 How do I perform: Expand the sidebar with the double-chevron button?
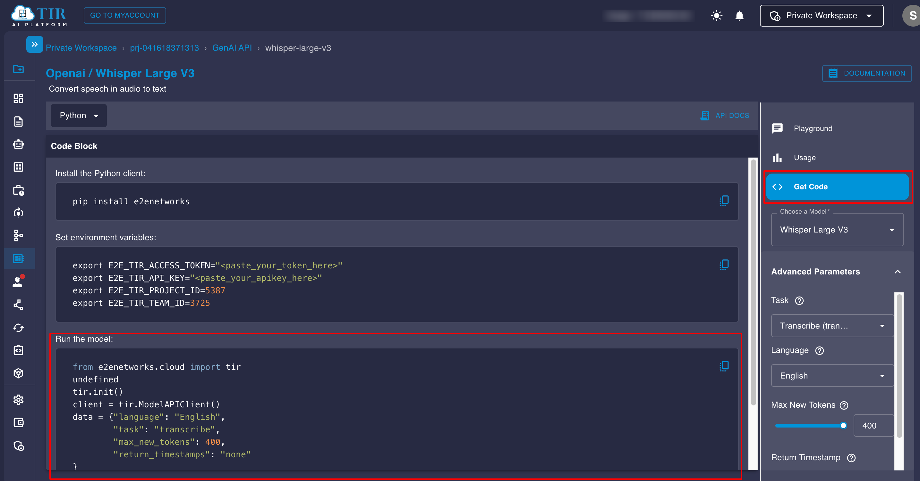[35, 44]
